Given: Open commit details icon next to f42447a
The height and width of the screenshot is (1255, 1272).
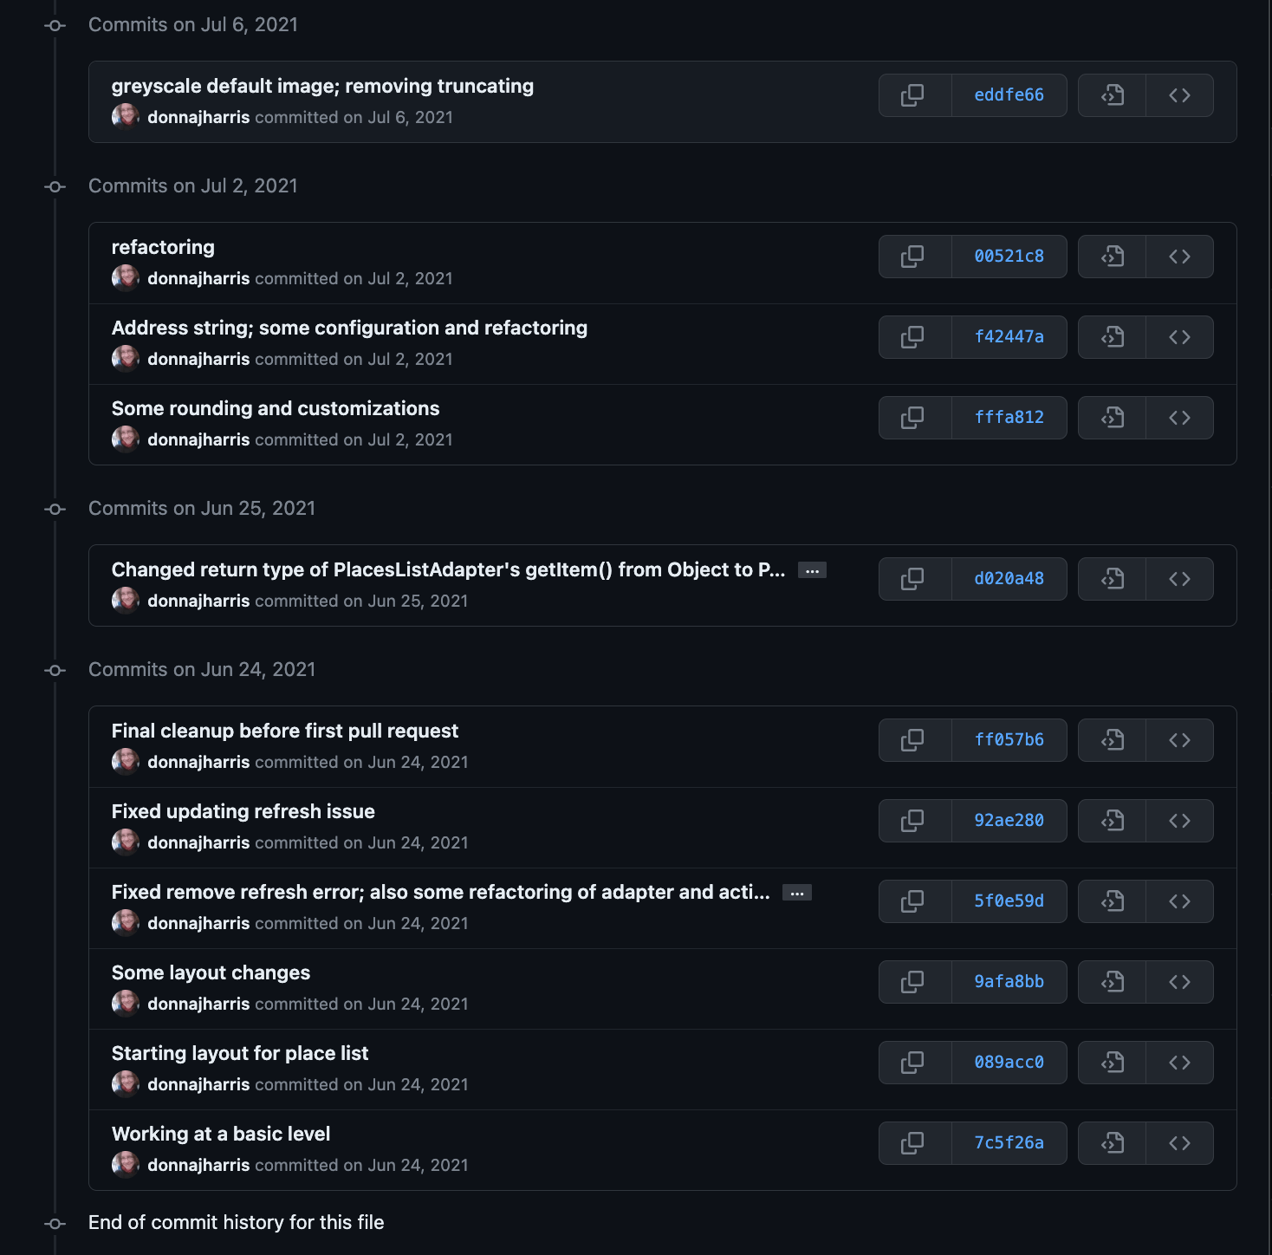Looking at the screenshot, I should pos(1111,337).
